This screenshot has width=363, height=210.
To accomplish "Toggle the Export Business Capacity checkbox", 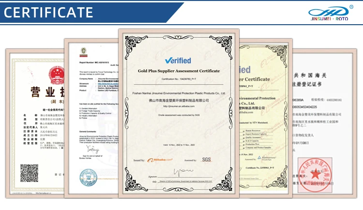I will (x=243, y=135).
